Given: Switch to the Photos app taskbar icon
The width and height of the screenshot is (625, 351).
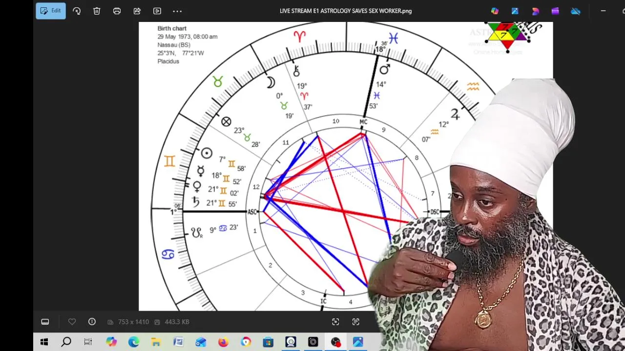Looking at the screenshot, I should [358, 342].
